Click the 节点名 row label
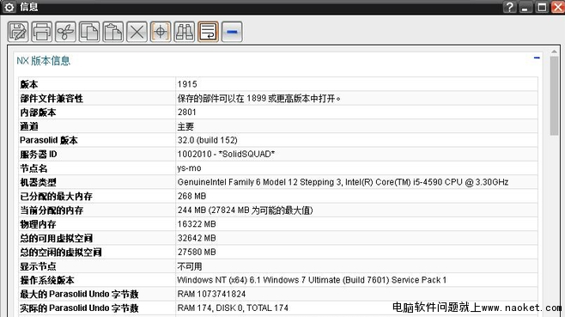Screen dimensions: 565x317 point(33,168)
